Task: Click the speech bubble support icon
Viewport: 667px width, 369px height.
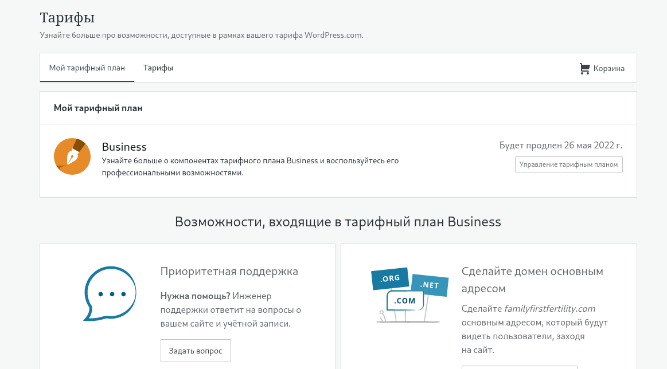Action: 110,294
